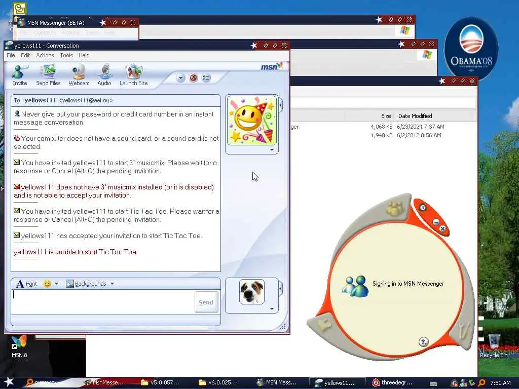Click the round dropdown arrow beside toolbar
The image size is (519, 389).
pos(181,78)
